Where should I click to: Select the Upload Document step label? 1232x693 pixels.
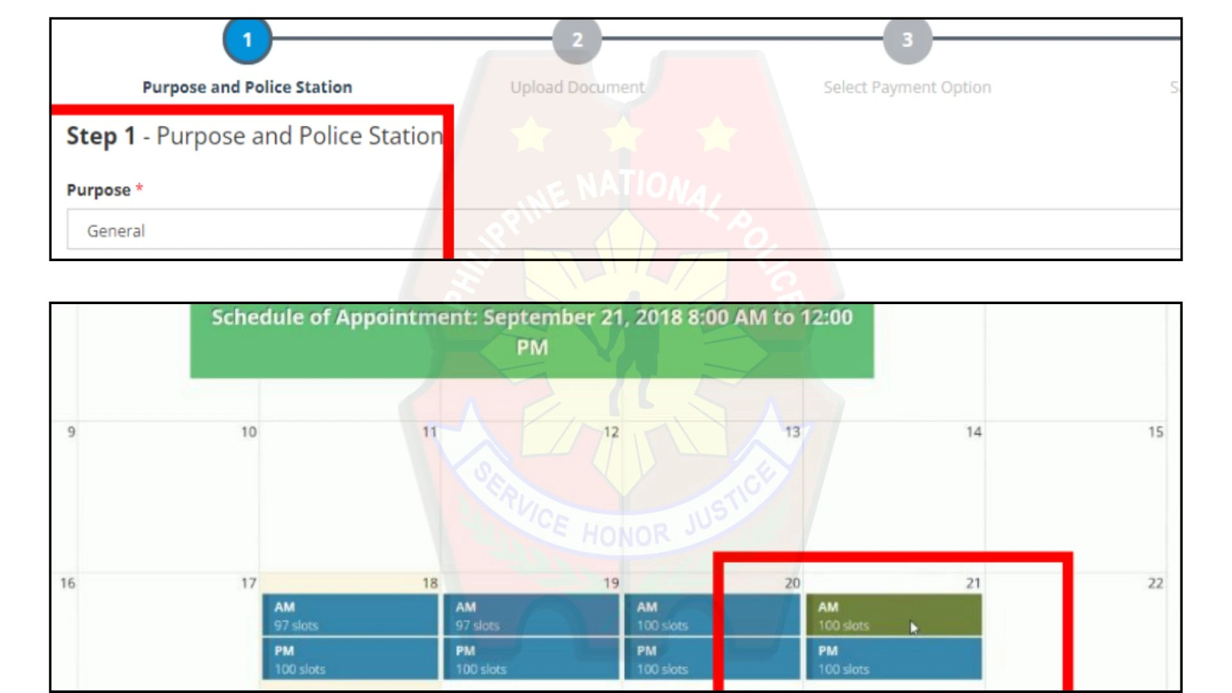tap(577, 87)
